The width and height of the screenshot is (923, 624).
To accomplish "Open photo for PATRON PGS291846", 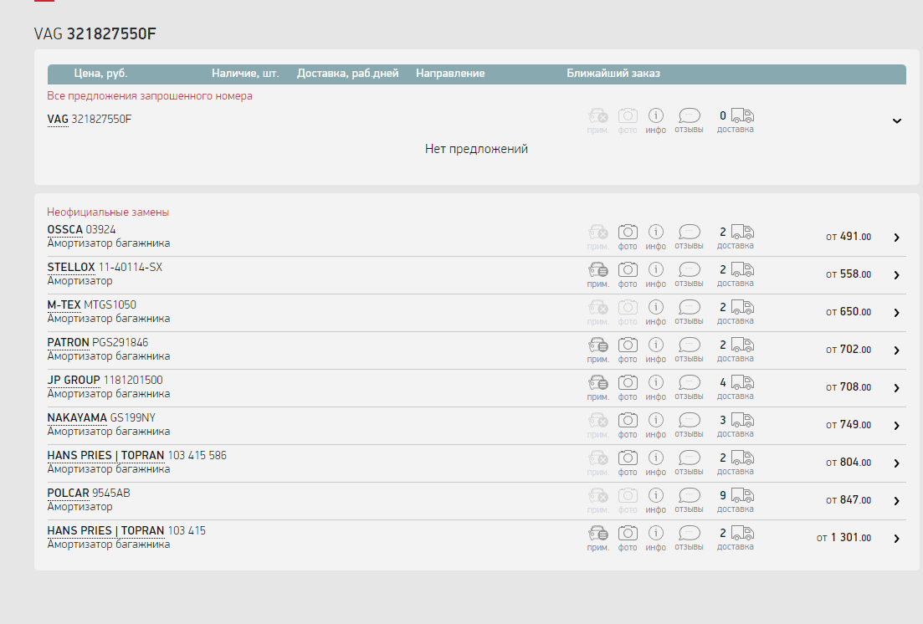I will (x=628, y=350).
